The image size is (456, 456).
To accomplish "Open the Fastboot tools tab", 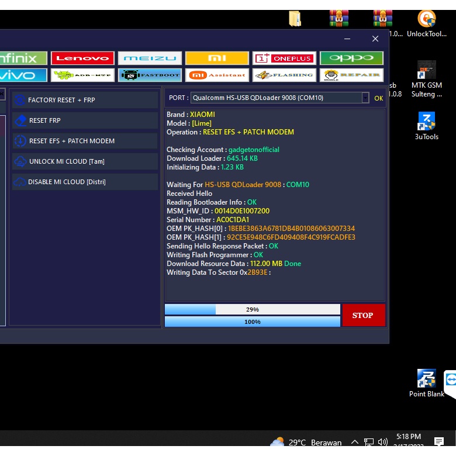I will point(150,75).
